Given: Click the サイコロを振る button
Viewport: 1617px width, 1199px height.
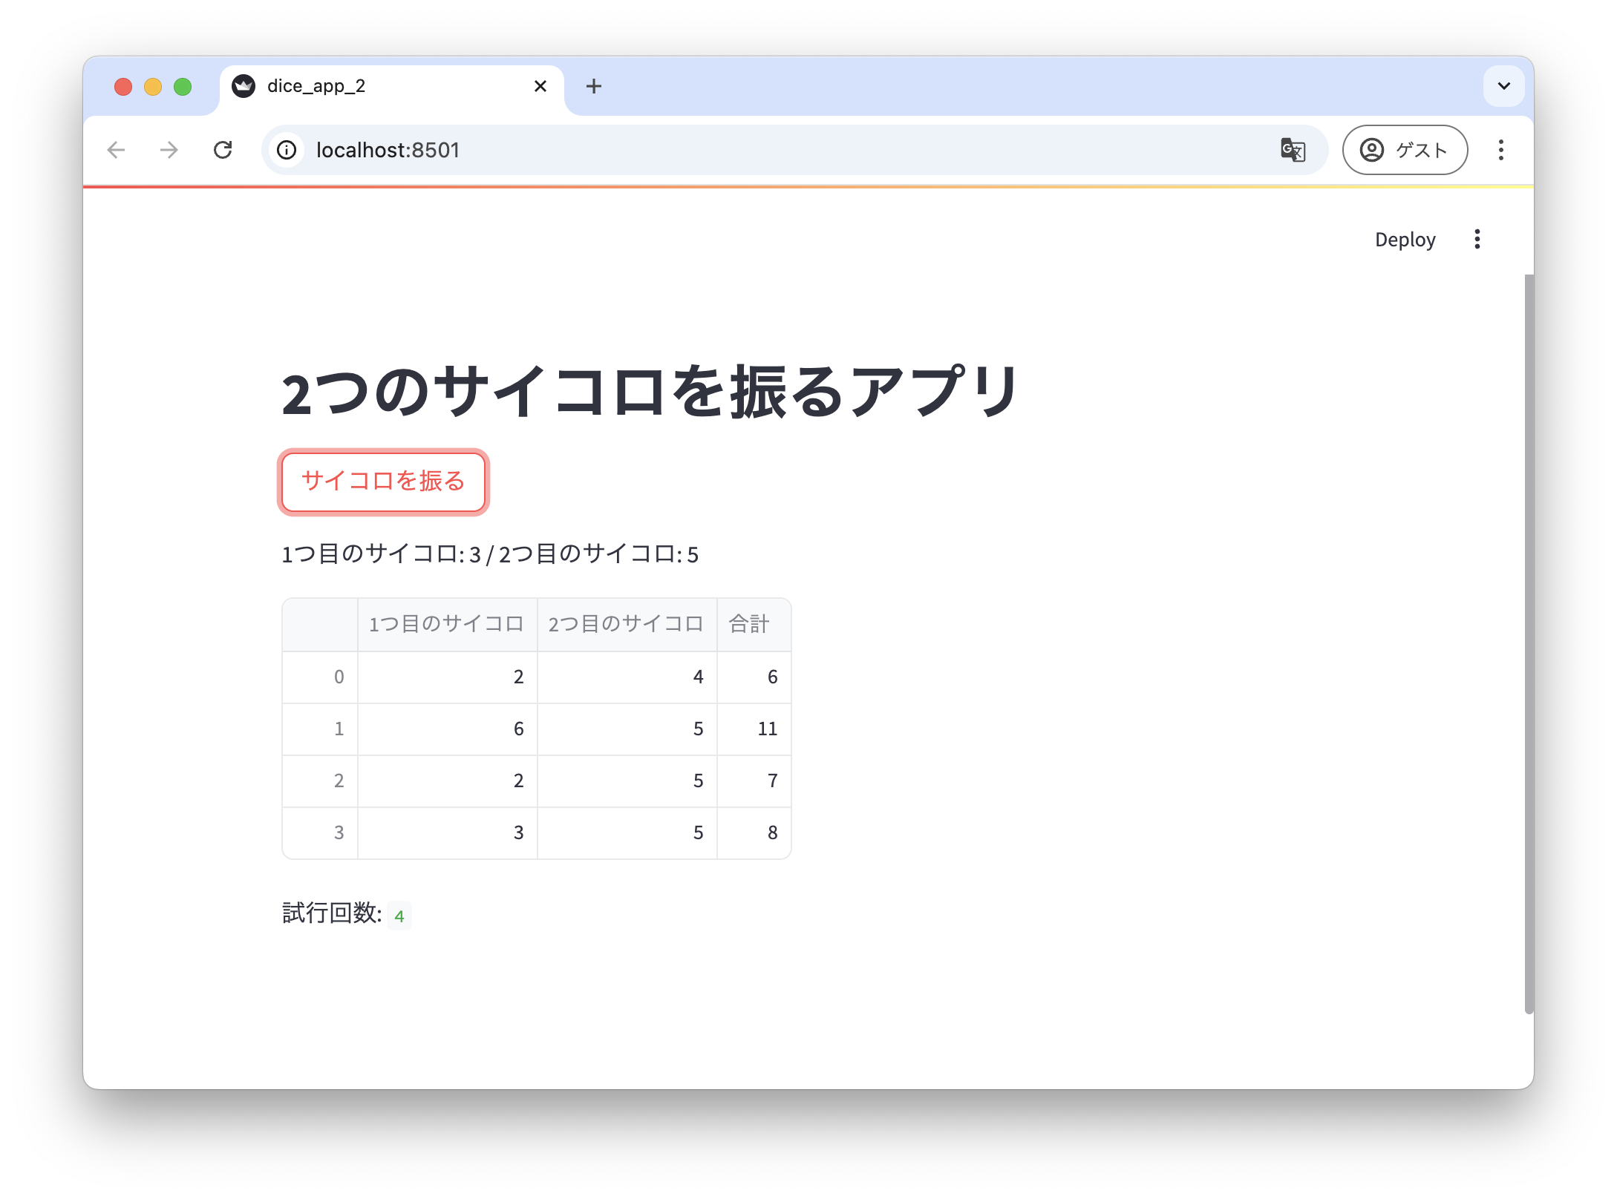Looking at the screenshot, I should pyautogui.click(x=383, y=482).
